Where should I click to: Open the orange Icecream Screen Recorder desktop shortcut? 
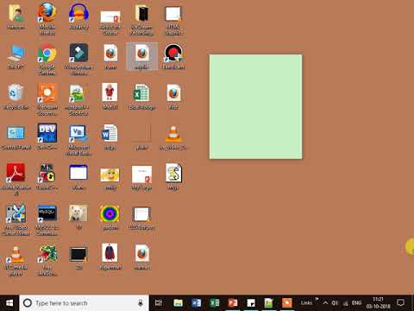pos(47,99)
